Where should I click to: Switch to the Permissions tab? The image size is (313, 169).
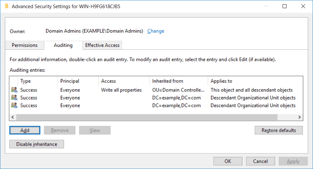point(25,45)
